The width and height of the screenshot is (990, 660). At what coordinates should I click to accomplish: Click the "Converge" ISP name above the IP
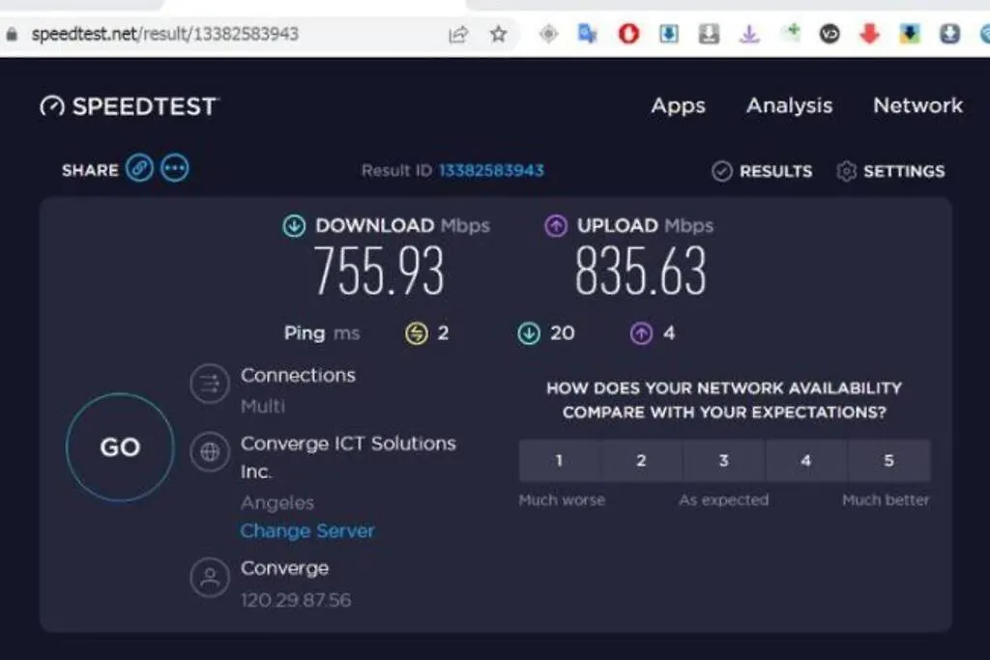[x=285, y=568]
